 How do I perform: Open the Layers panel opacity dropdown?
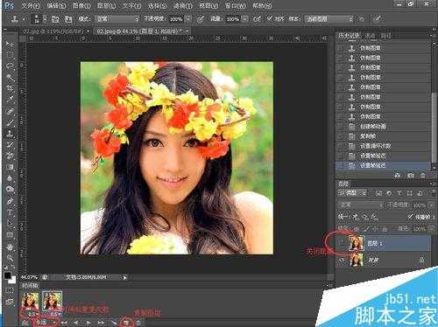[431, 205]
